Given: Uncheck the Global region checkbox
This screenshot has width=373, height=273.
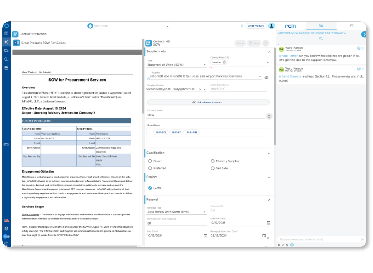Looking at the screenshot, I should click(150, 188).
